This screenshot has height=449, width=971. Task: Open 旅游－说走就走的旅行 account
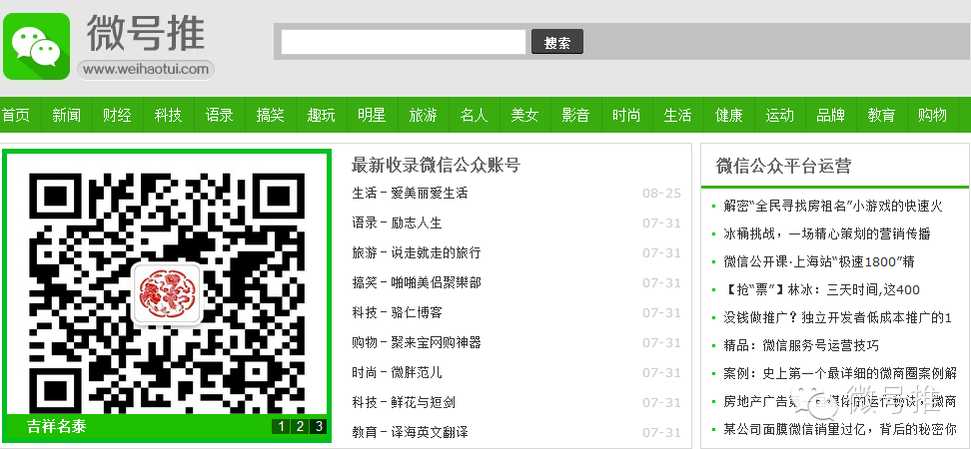417,253
